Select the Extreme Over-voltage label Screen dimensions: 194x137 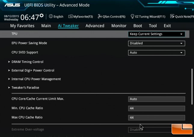28,129
